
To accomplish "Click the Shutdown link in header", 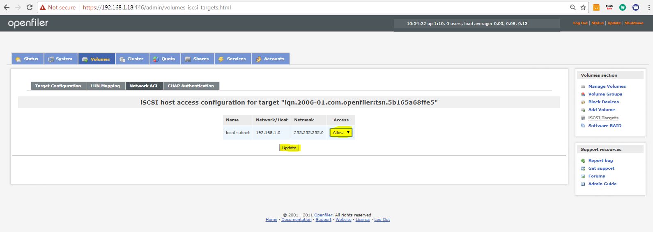I will point(634,23).
